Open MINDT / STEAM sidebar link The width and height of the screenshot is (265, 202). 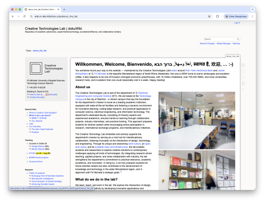tap(39, 118)
